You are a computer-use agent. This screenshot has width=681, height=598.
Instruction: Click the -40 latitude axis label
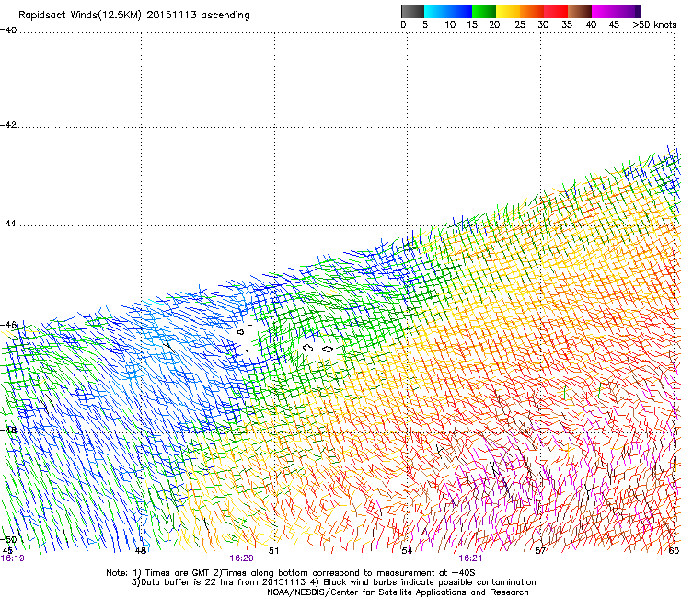[x=8, y=30]
